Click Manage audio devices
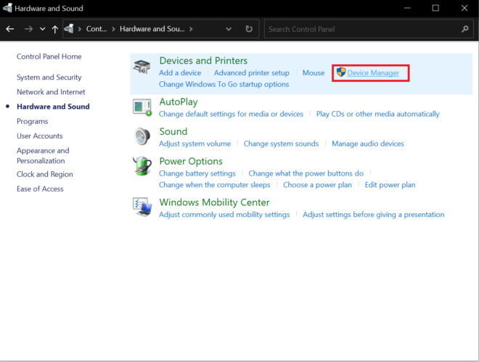The height and width of the screenshot is (362, 479). pyautogui.click(x=368, y=144)
